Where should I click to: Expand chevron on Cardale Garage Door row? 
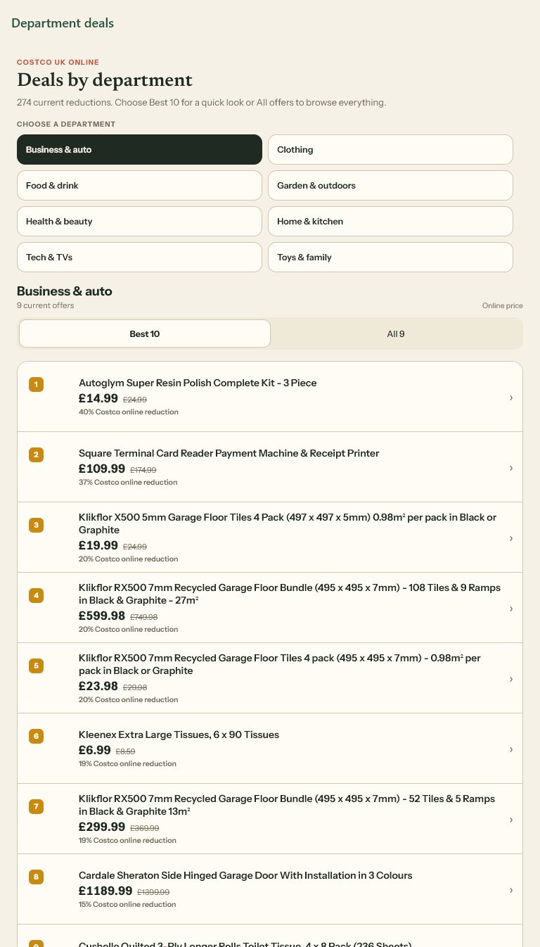tap(511, 890)
